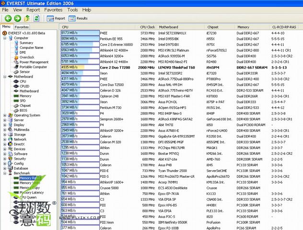Image resolution: width=303 pixels, height=230 pixels.
Task: Open the Results toolbar button
Action: [78, 18]
